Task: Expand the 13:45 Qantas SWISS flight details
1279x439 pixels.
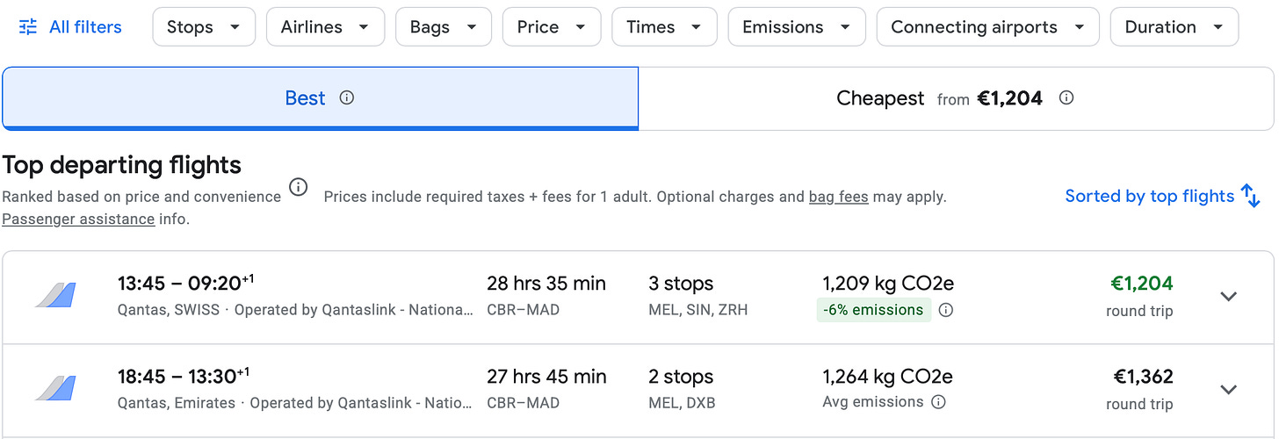Action: (1228, 297)
